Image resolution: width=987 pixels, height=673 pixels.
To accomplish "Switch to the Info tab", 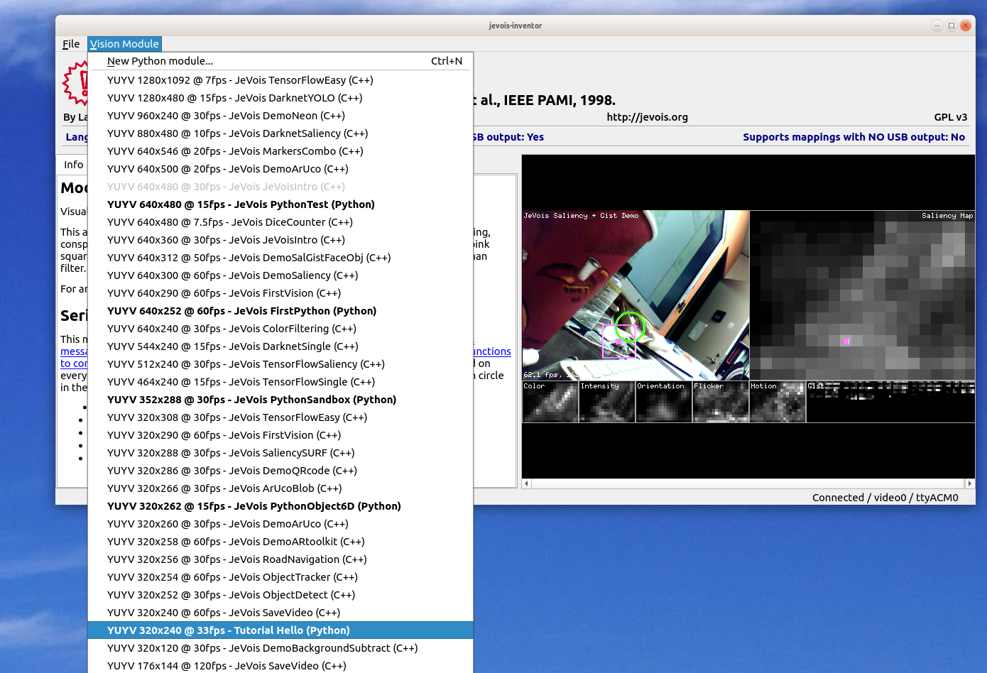I will point(73,165).
